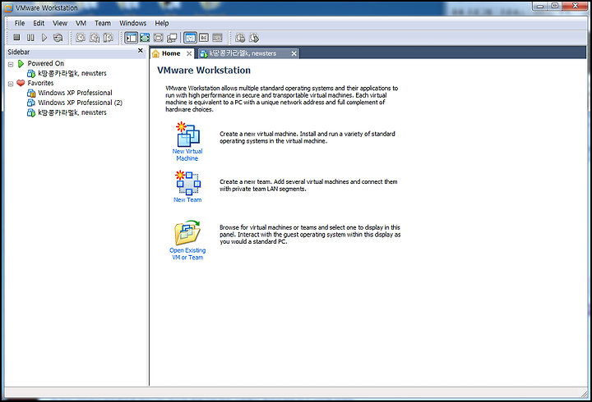This screenshot has width=592, height=402.
Task: Open the Edit menu
Action: (39, 23)
